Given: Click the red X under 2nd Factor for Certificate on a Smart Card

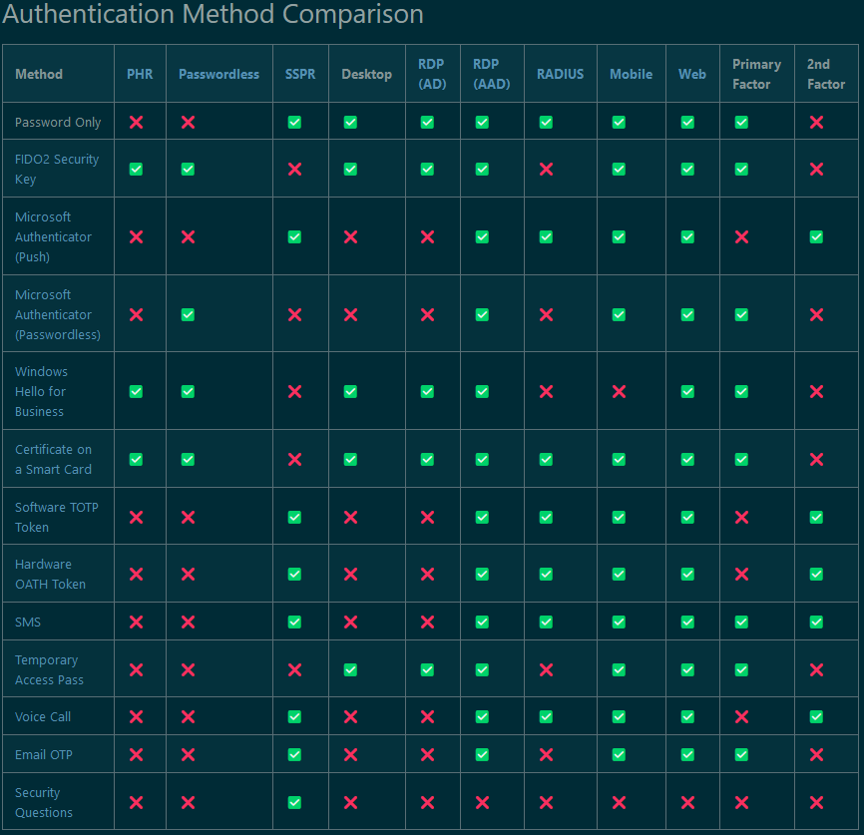Looking at the screenshot, I should [x=816, y=459].
